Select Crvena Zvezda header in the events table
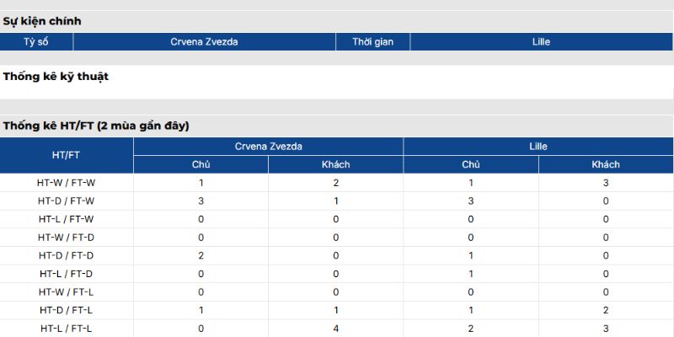The image size is (674, 337). 204,42
